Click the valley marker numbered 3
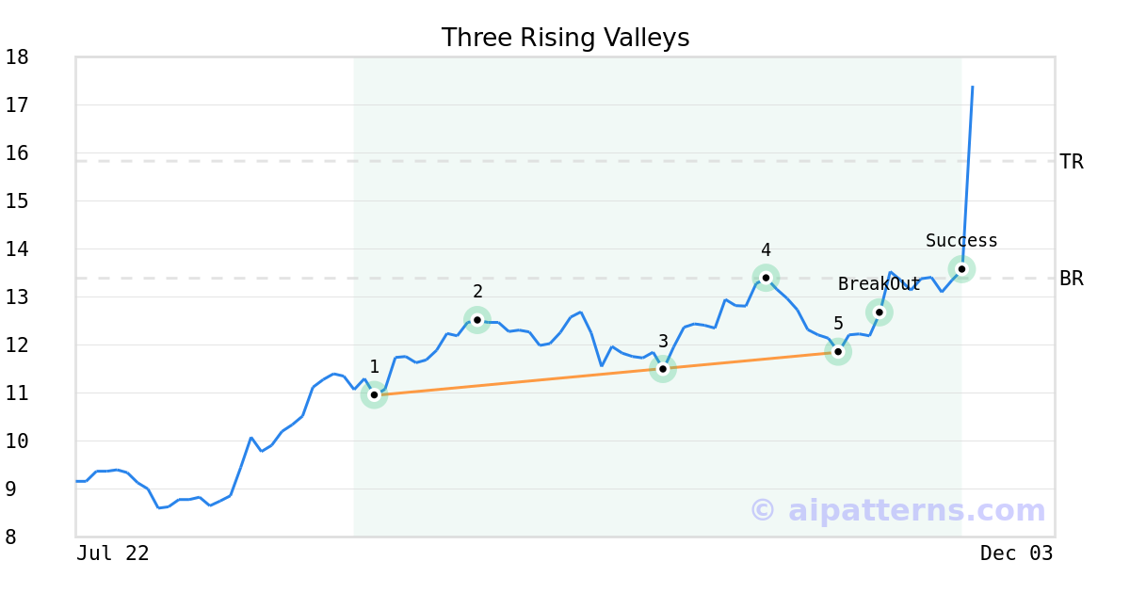1130x593 pixels. 663,369
